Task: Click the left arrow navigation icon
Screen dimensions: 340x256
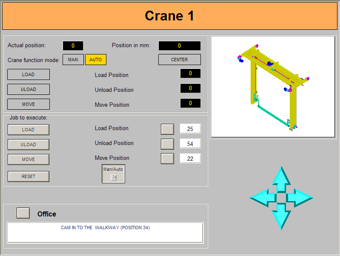Action: point(263,198)
